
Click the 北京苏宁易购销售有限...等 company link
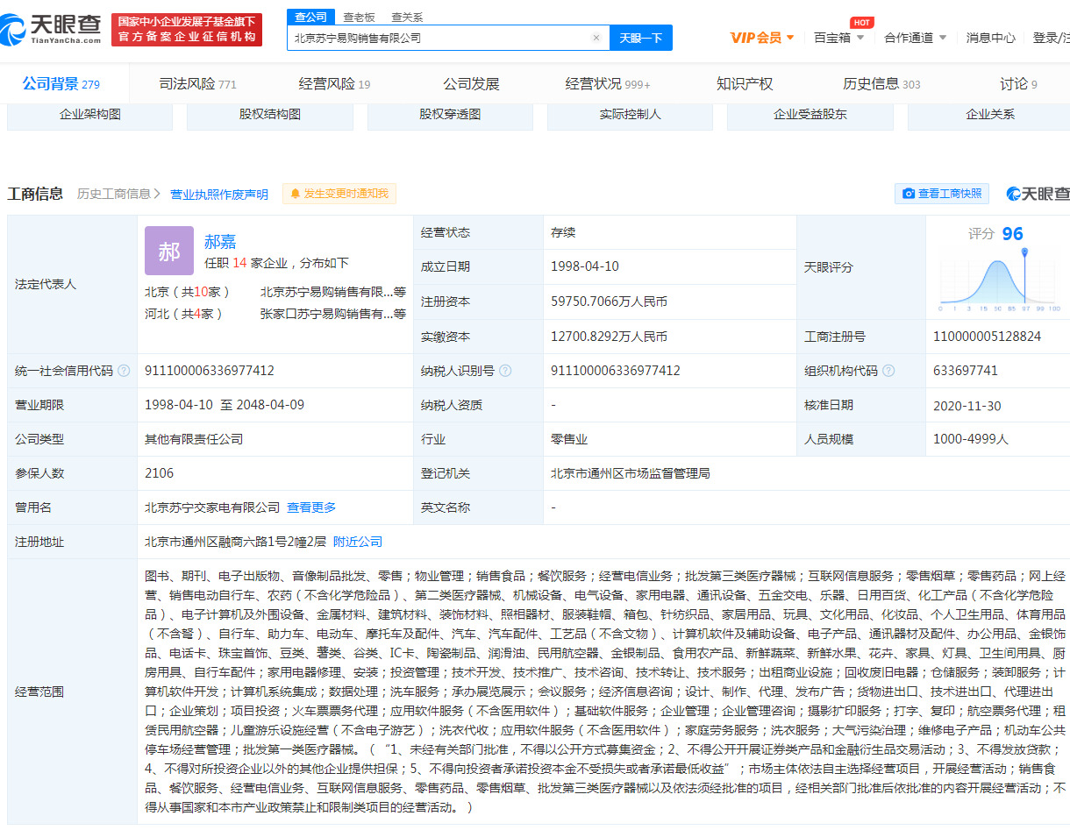pos(333,292)
